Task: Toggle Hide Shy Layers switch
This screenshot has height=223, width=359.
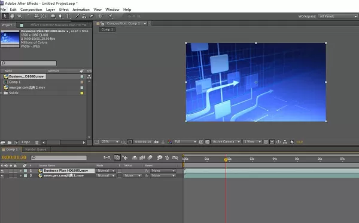Action: pos(135,157)
